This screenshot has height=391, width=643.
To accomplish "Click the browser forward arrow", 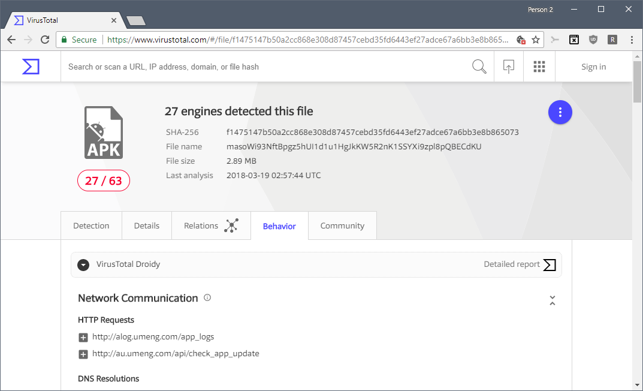I will click(x=28, y=40).
